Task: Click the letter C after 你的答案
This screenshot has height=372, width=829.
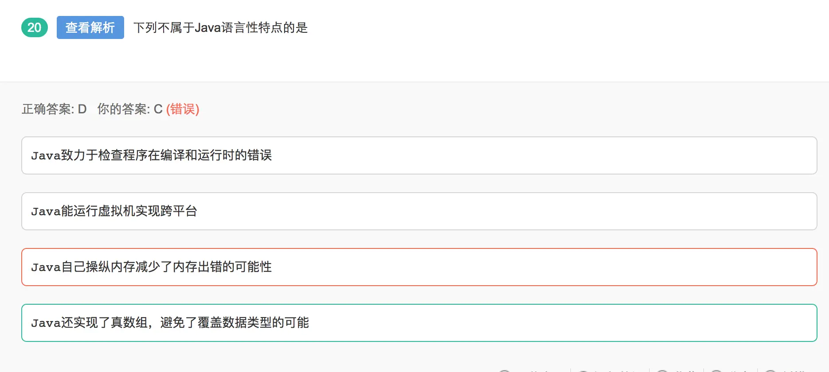Action: coord(158,109)
